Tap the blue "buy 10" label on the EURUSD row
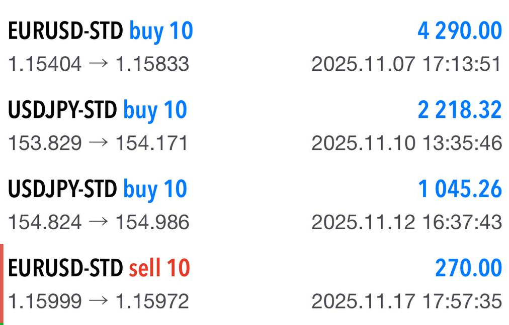This screenshot has height=325, width=509. [161, 31]
